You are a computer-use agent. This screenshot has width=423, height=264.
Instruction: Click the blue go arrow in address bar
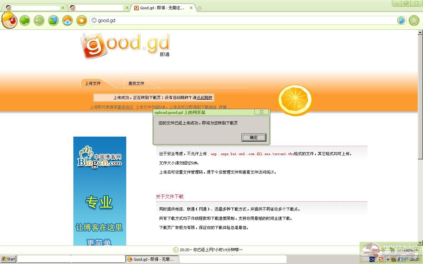pyautogui.click(x=401, y=20)
